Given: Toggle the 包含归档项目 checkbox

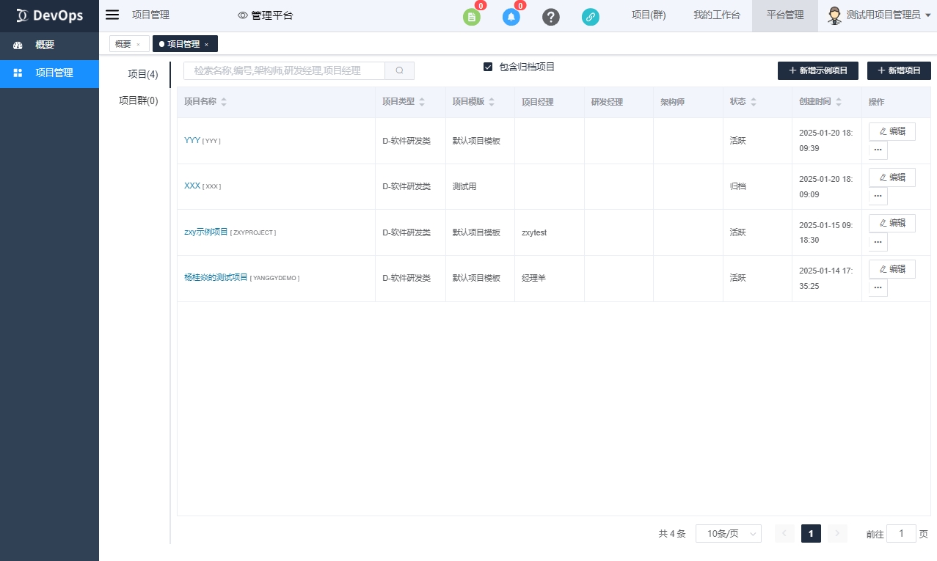Looking at the screenshot, I should tap(488, 67).
